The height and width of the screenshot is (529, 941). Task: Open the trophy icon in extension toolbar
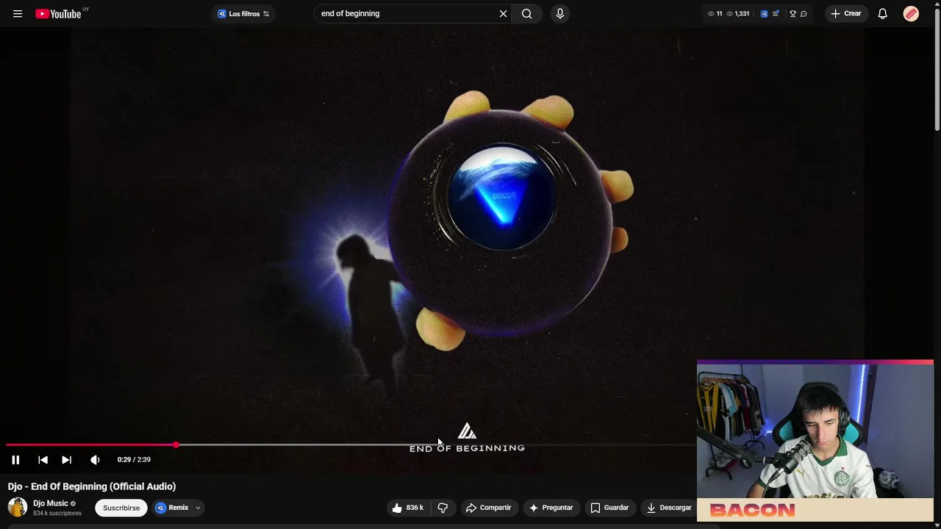792,13
